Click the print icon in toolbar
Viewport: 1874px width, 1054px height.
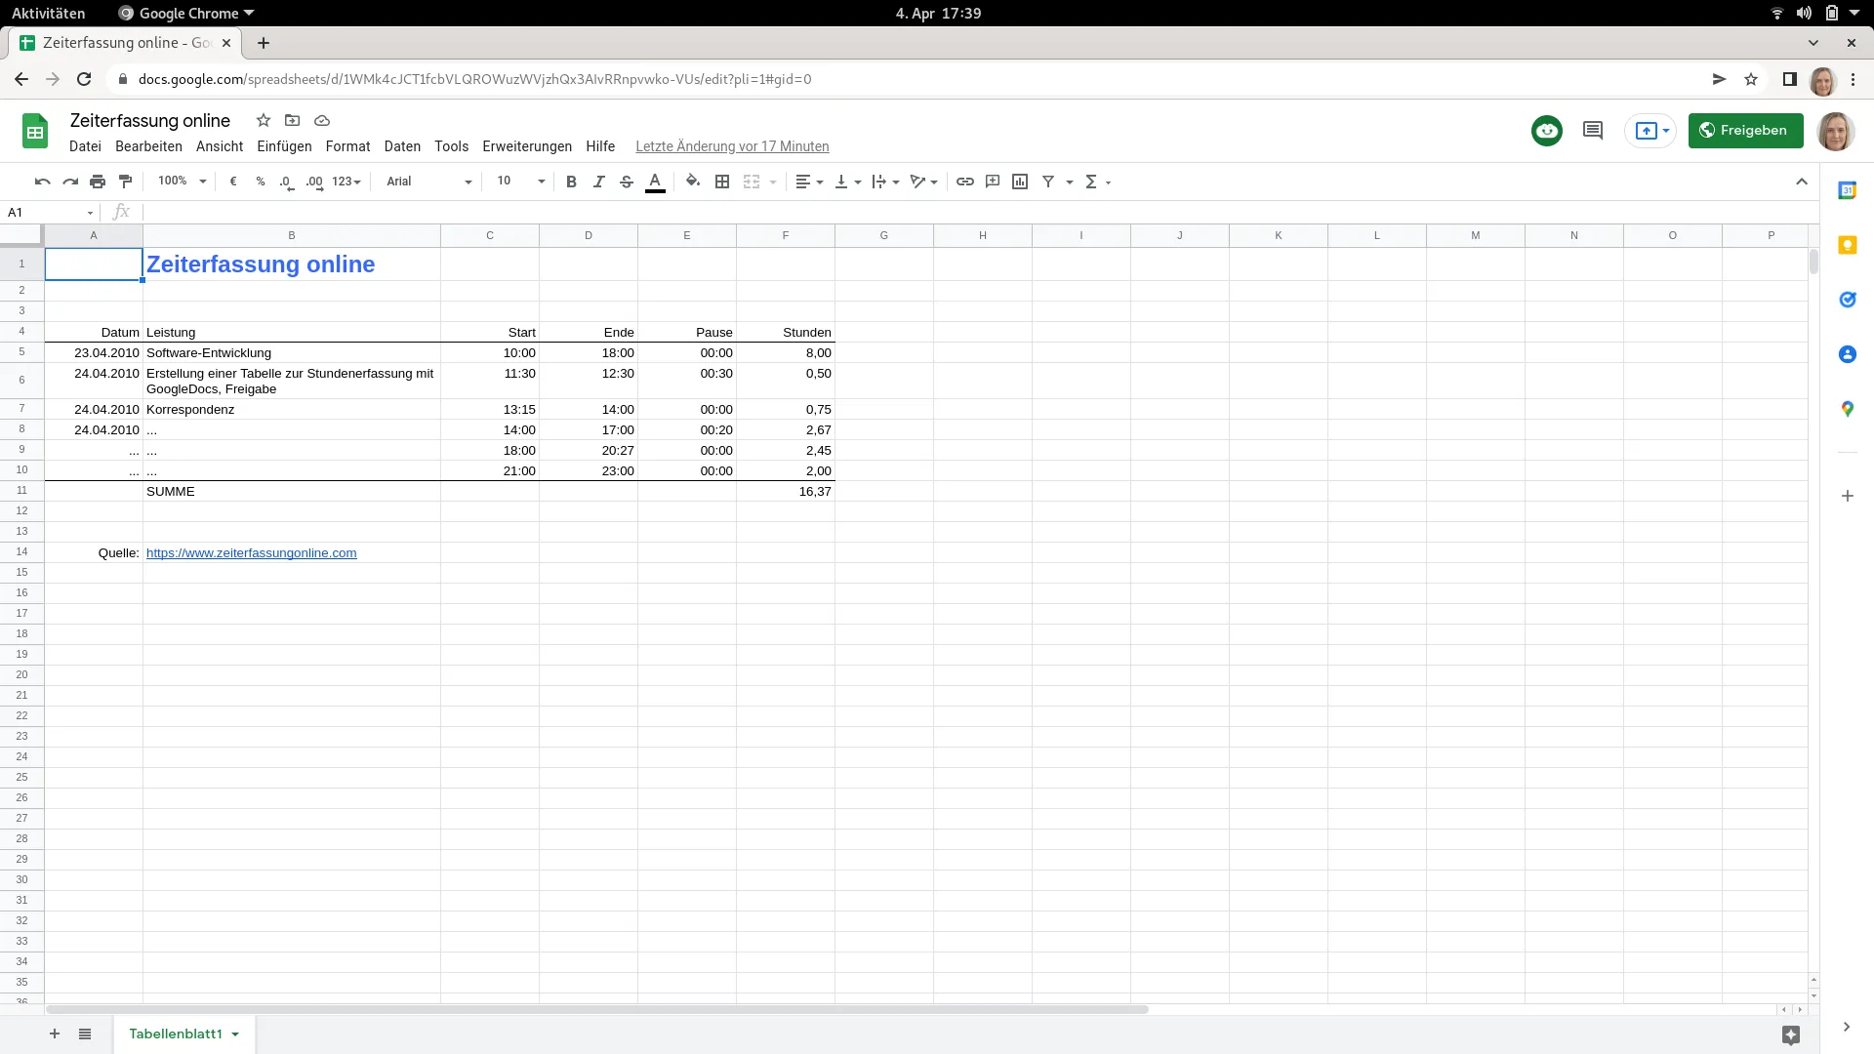point(98,182)
